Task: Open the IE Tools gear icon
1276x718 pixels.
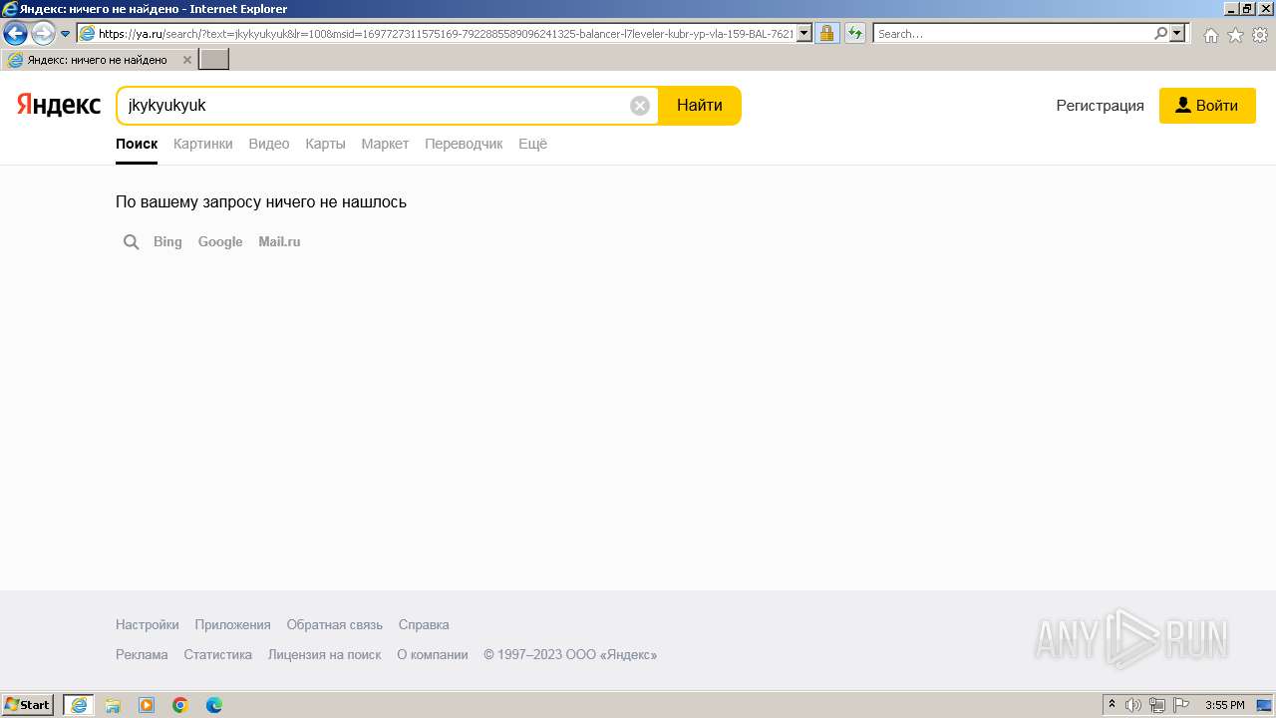Action: tap(1260, 35)
